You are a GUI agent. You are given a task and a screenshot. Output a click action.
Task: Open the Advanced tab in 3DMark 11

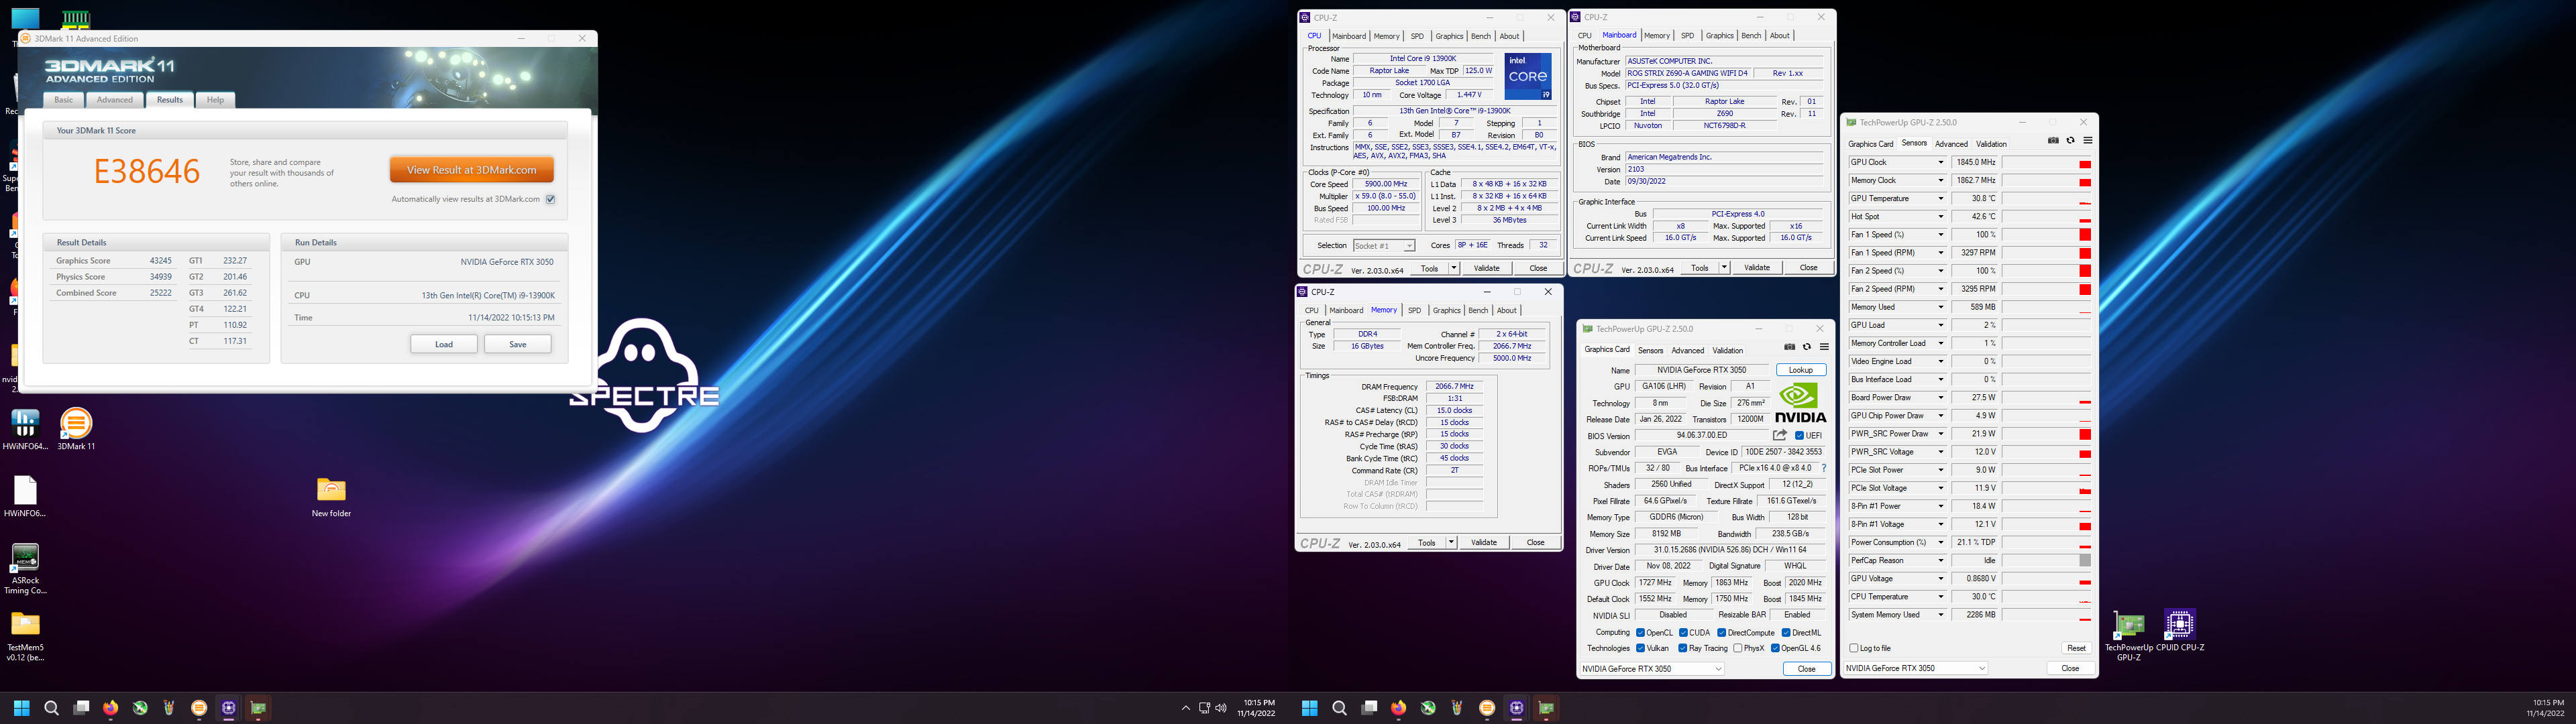[114, 100]
